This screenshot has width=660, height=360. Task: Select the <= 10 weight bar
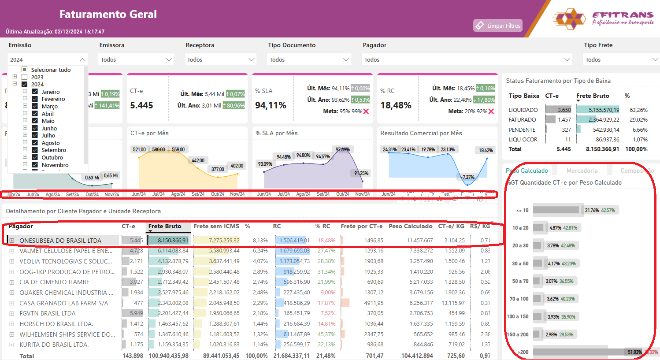pyautogui.click(x=556, y=210)
